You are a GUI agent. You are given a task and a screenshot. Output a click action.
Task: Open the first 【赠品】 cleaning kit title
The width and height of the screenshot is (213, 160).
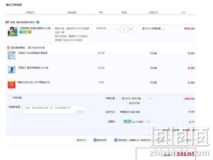pyautogui.click(x=32, y=53)
